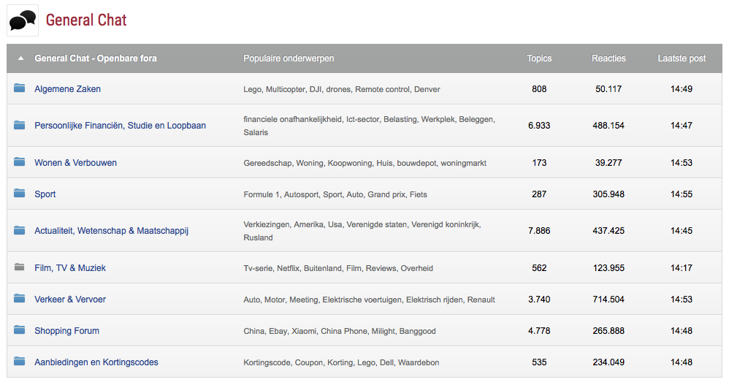
Task: Click the folder icon next to Sport
Action: coord(20,194)
